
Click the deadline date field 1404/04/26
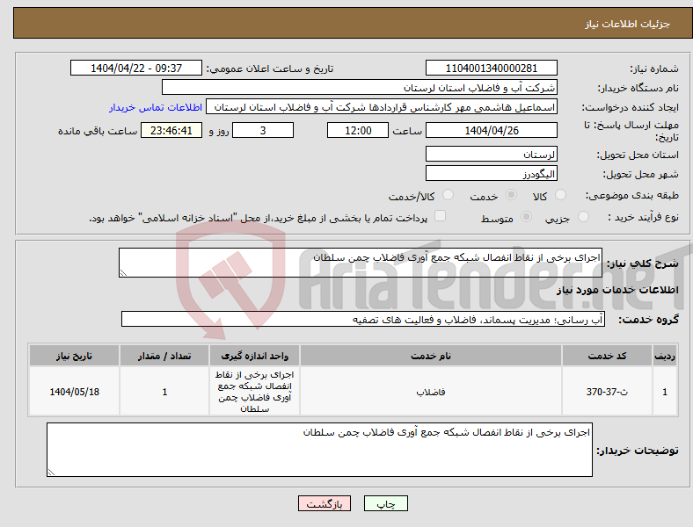tap(492, 131)
